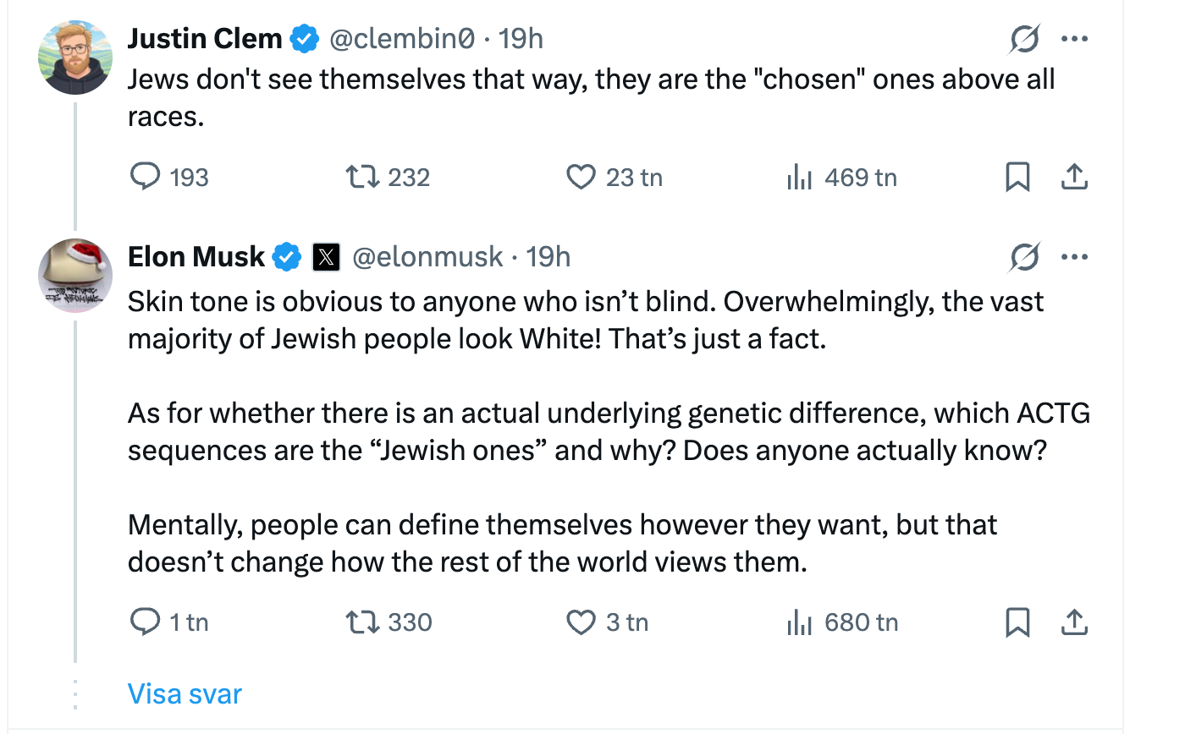This screenshot has width=1185, height=734.
Task: Open Grok icon on Elon Musk's post
Action: tap(1025, 257)
